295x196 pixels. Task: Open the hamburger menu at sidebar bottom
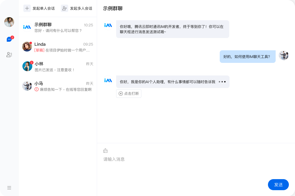9,188
